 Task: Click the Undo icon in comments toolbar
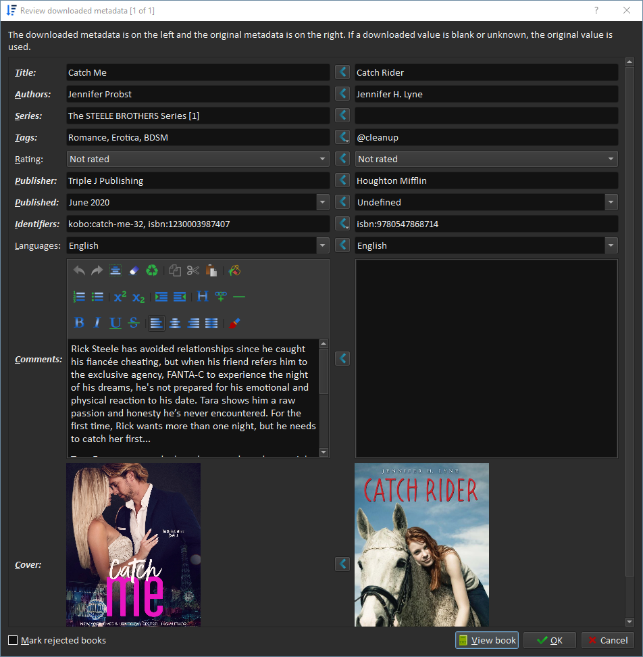pos(79,270)
